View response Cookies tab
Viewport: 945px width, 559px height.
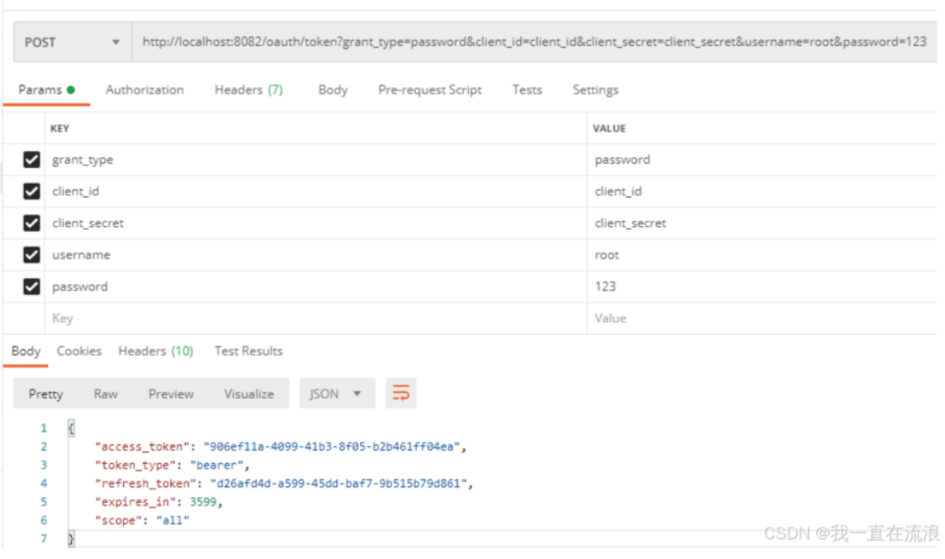[79, 351]
